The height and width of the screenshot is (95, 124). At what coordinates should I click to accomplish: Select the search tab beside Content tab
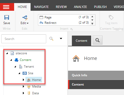coord(98,40)
